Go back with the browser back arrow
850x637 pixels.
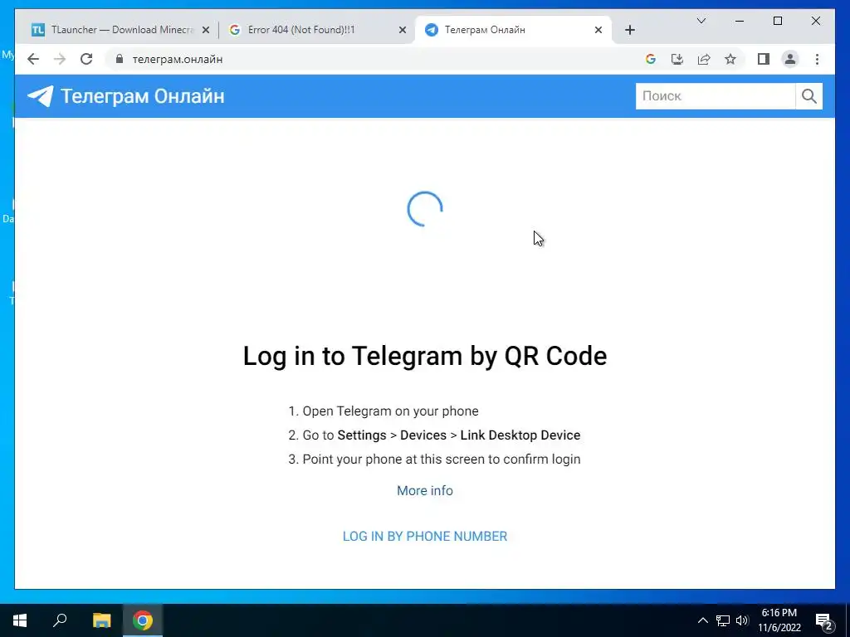tap(33, 59)
